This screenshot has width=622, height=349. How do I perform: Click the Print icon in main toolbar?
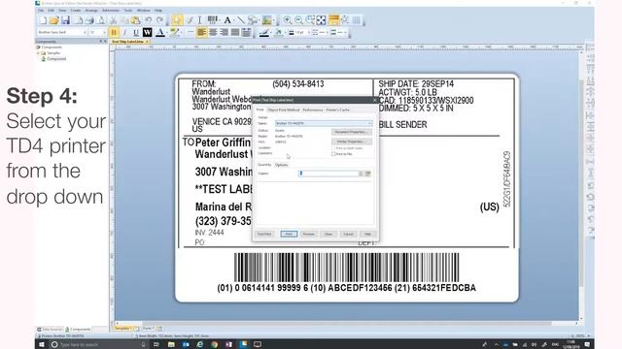pyautogui.click(x=89, y=20)
